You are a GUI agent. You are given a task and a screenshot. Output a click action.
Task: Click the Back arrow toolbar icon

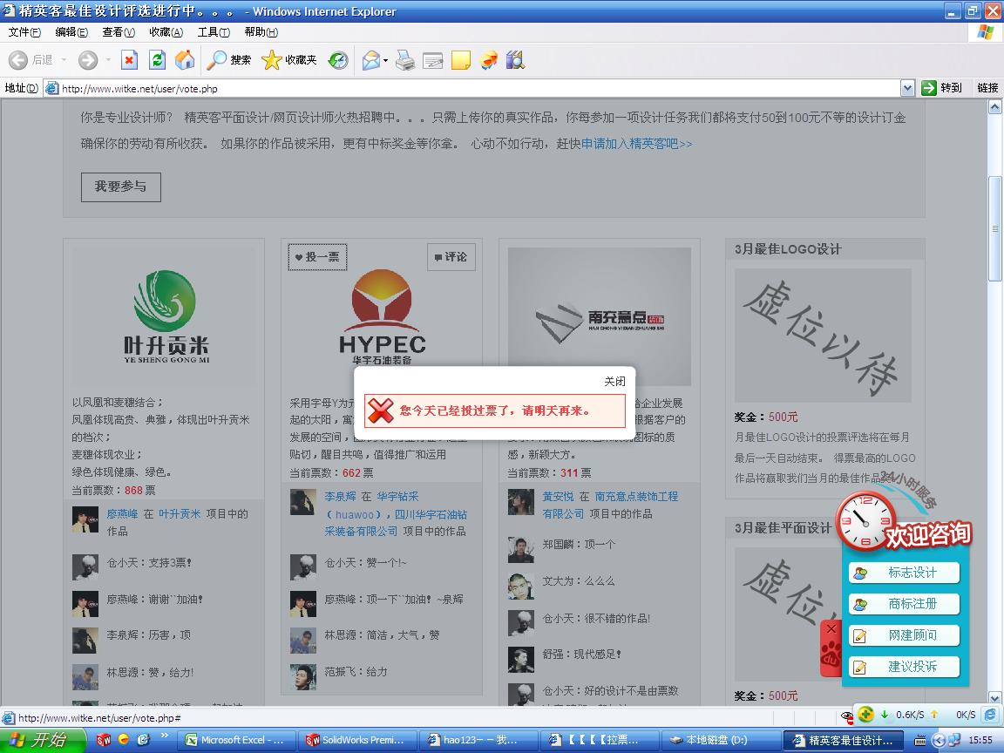(x=18, y=60)
